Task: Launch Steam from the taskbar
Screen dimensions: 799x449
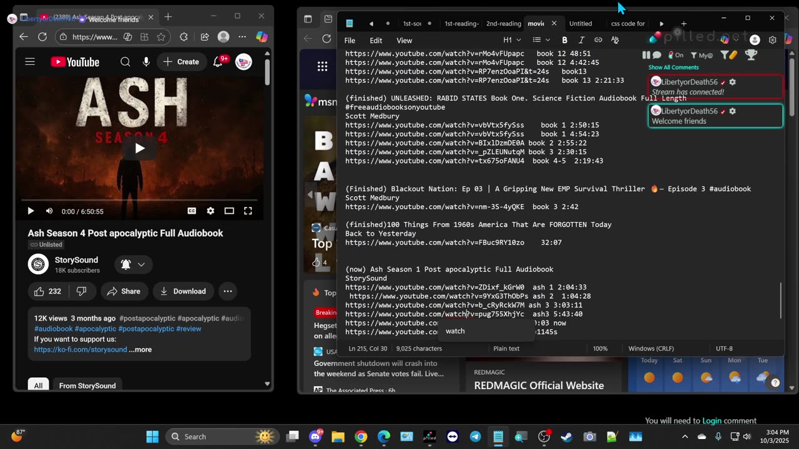Action: click(x=567, y=437)
